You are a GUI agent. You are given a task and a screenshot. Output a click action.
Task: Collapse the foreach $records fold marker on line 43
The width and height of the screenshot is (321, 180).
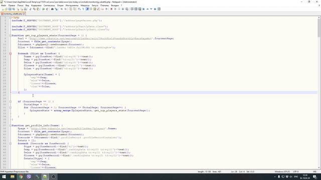tap(11, 143)
